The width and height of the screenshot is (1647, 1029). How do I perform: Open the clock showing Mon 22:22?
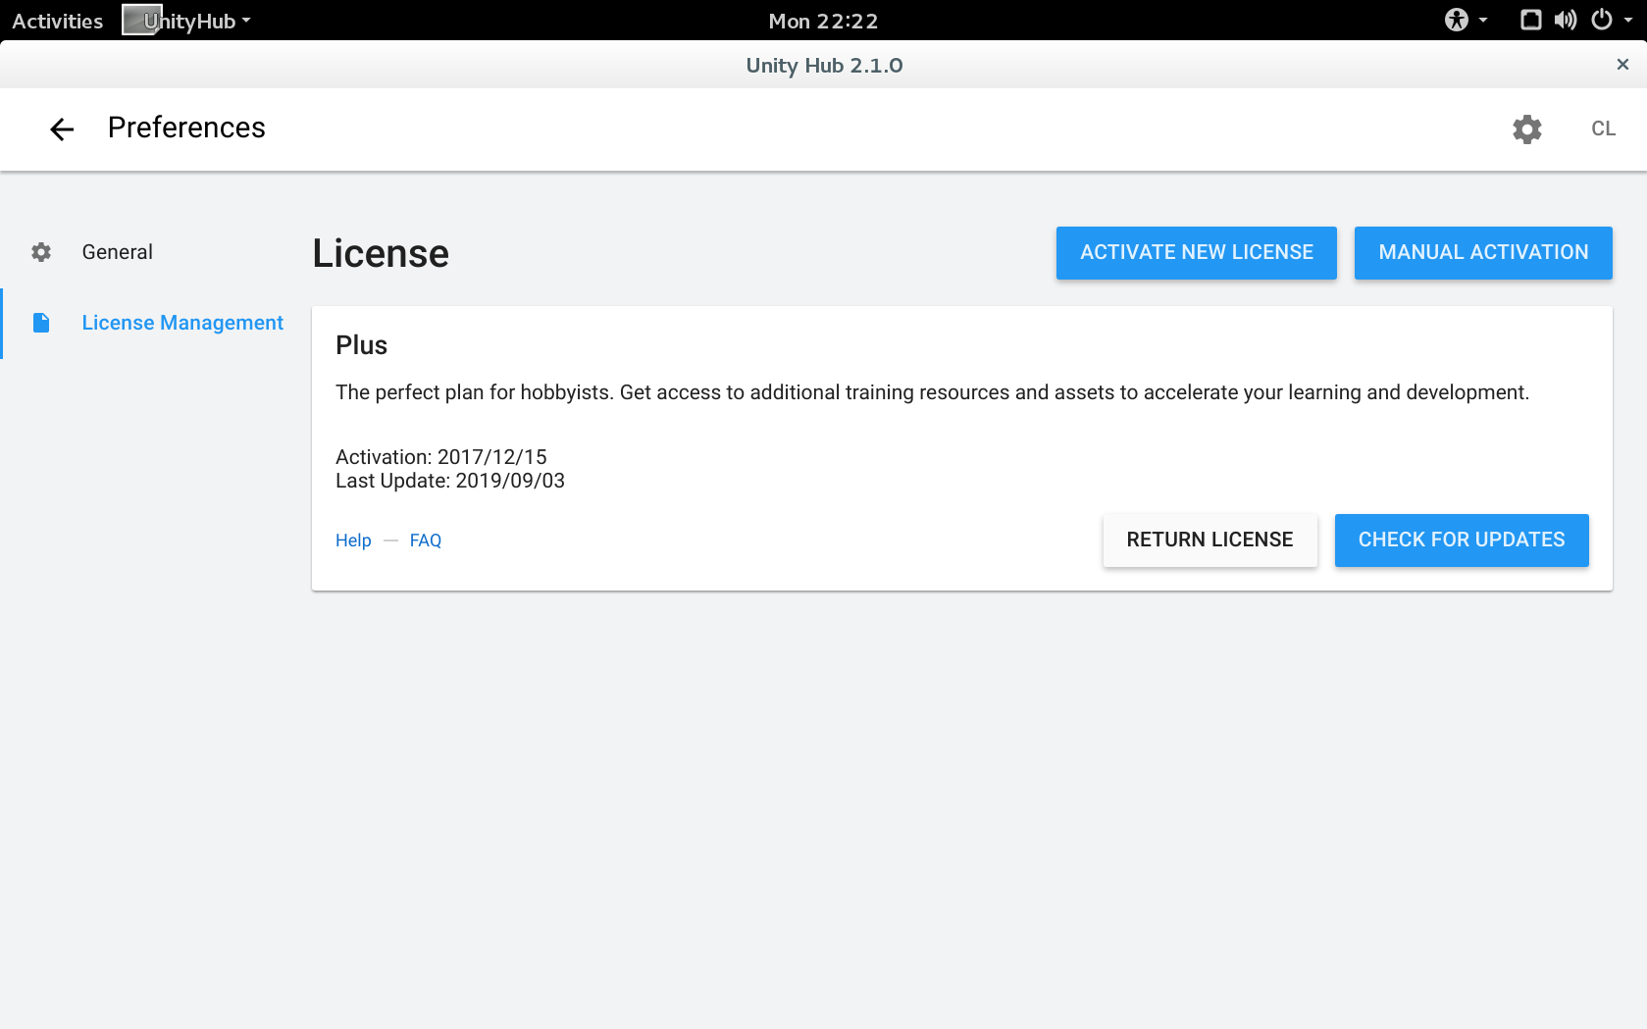click(x=823, y=21)
